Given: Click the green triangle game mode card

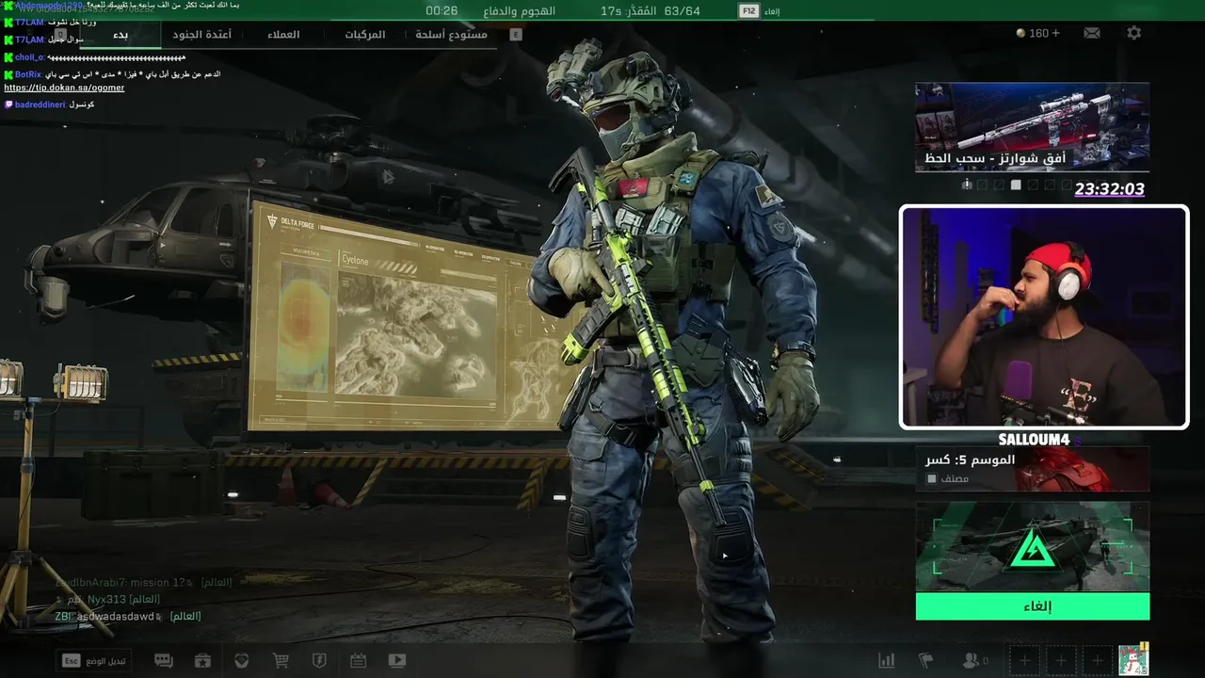Looking at the screenshot, I should [1033, 547].
